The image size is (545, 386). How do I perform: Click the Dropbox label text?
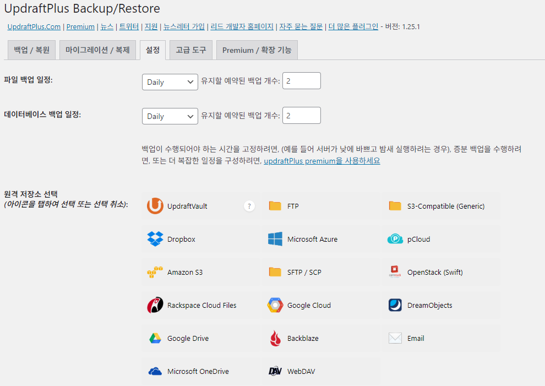[181, 239]
